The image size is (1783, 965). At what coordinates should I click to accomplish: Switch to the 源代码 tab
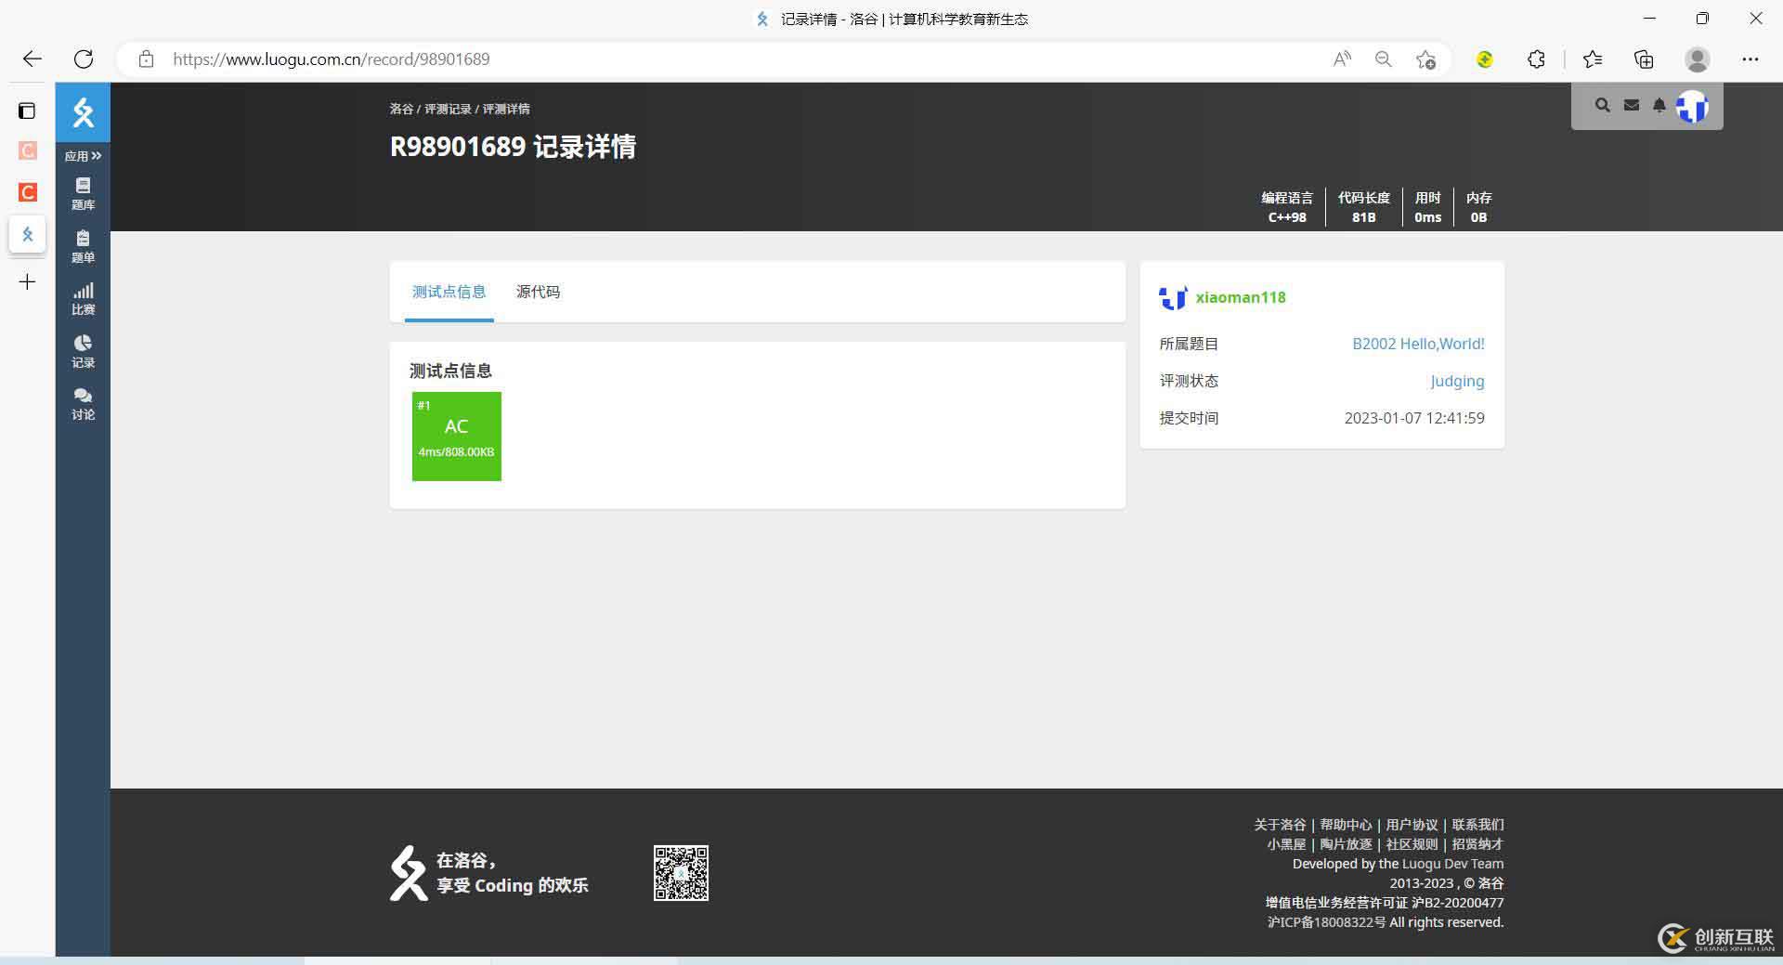pos(539,292)
